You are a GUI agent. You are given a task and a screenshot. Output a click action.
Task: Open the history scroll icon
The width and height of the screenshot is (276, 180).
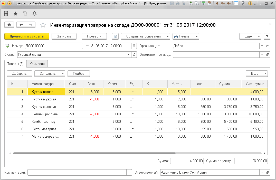pos(25,14)
